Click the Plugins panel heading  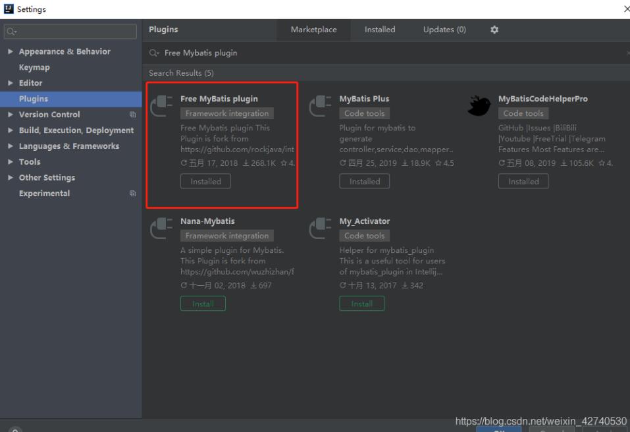163,30
